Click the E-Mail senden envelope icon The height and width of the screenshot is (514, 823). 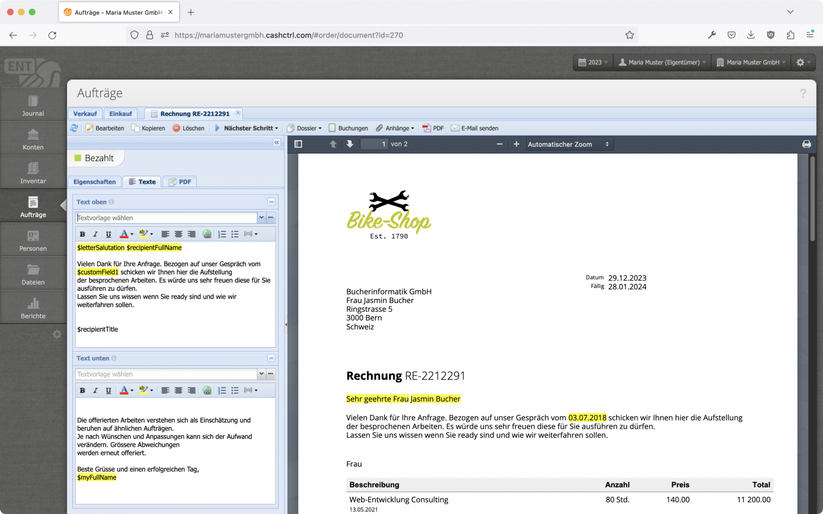tap(454, 128)
